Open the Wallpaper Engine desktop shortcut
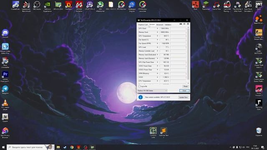Screen dimensions: 267x150 point(132,7)
